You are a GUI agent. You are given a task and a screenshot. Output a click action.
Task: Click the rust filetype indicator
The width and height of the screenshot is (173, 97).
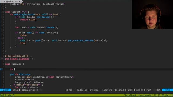pos(149,90)
